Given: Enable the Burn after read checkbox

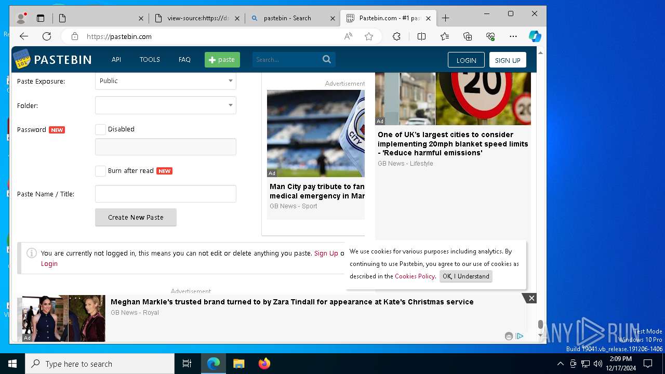Looking at the screenshot, I should click(100, 171).
